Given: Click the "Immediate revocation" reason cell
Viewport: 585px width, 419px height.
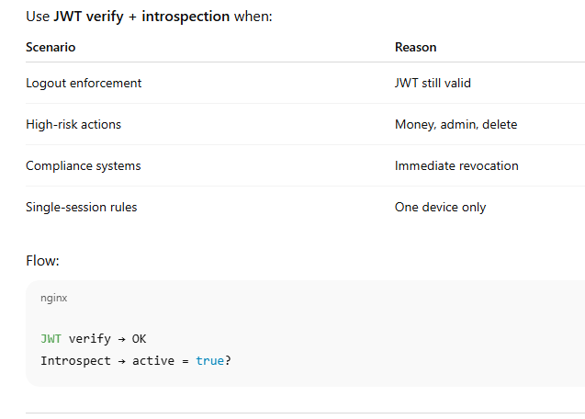Looking at the screenshot, I should coord(456,166).
